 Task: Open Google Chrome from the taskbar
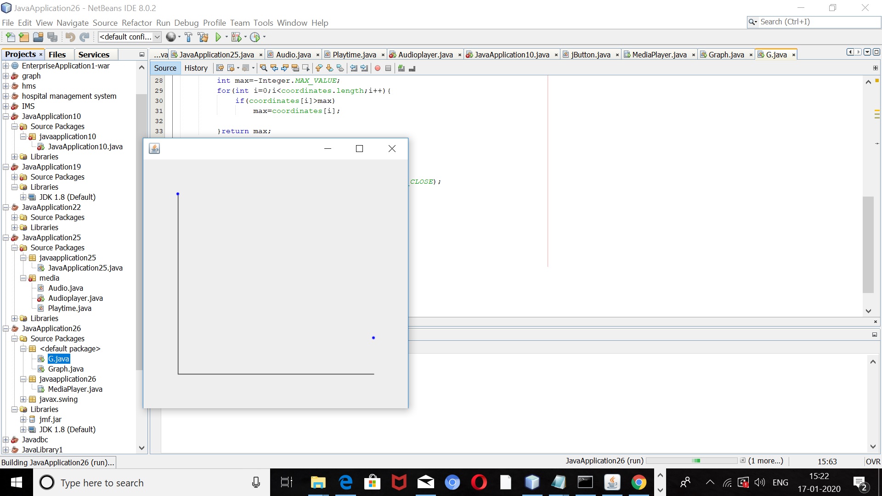[x=639, y=482]
